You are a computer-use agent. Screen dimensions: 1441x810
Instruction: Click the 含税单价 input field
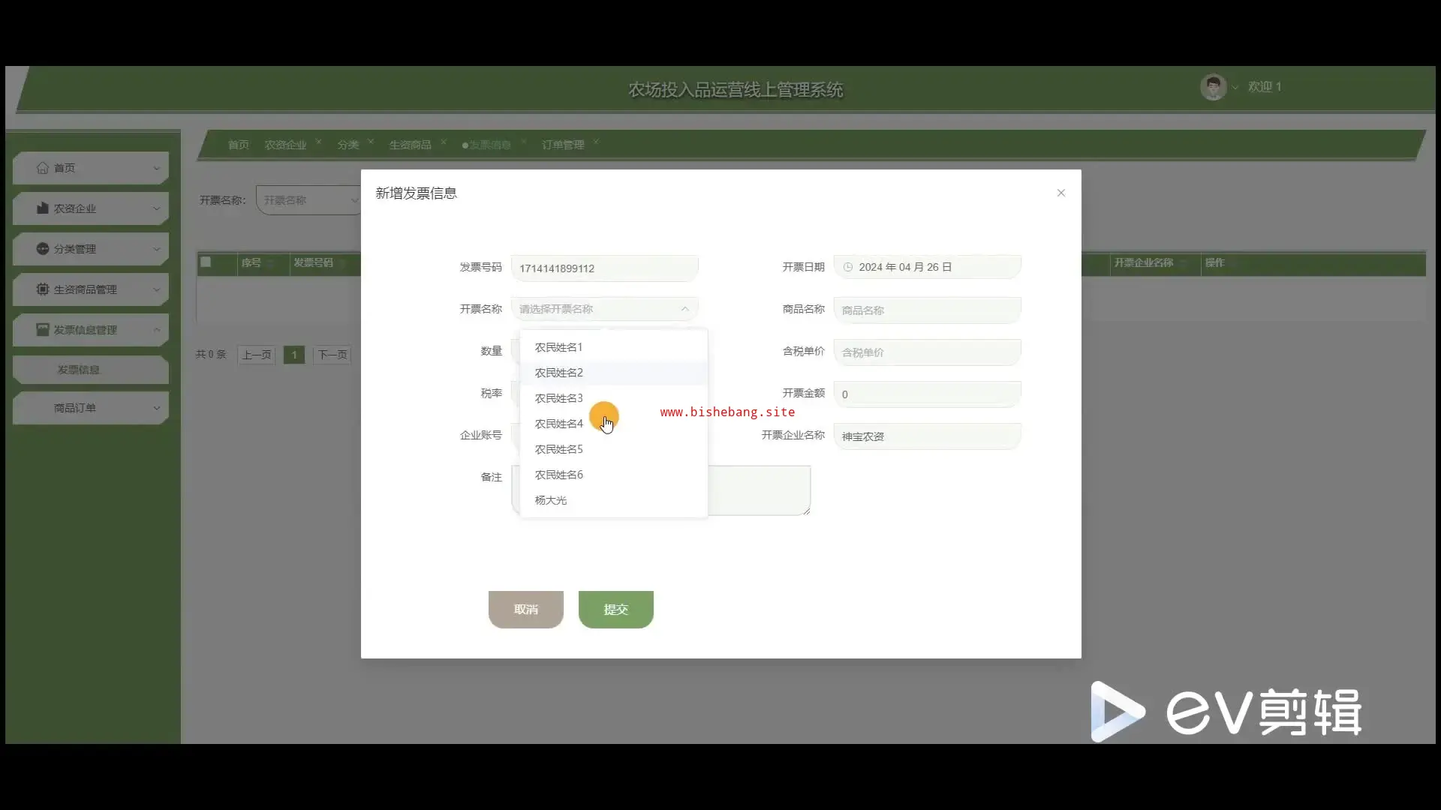coord(927,352)
